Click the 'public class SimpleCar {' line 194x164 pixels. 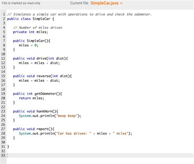pyautogui.click(x=31, y=19)
